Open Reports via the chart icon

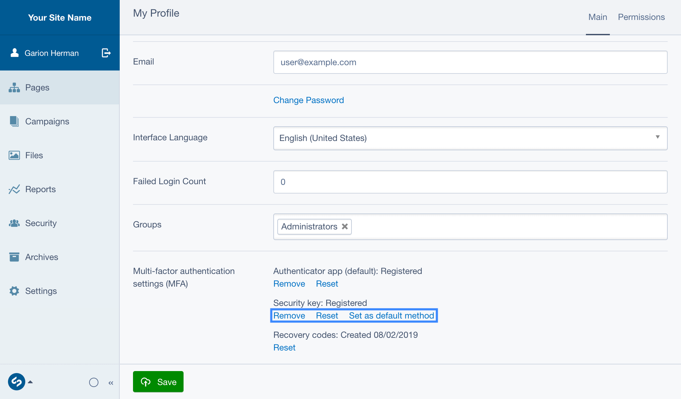(x=14, y=189)
